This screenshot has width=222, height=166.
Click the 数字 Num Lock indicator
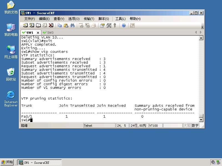pyautogui.click(x=195, y=126)
